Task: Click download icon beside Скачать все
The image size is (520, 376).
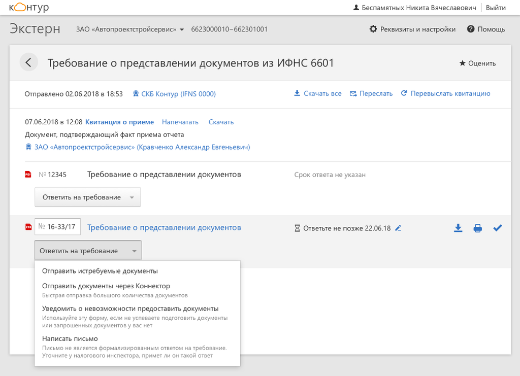Action: tap(297, 93)
